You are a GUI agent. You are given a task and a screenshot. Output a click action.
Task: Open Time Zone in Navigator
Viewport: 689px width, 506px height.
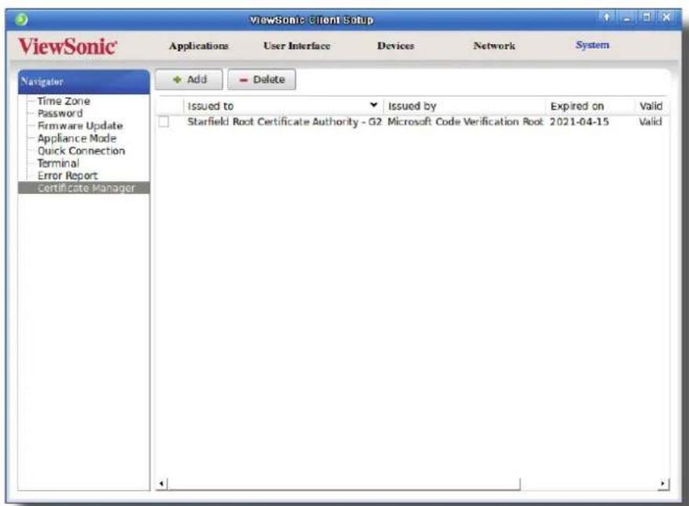click(63, 101)
